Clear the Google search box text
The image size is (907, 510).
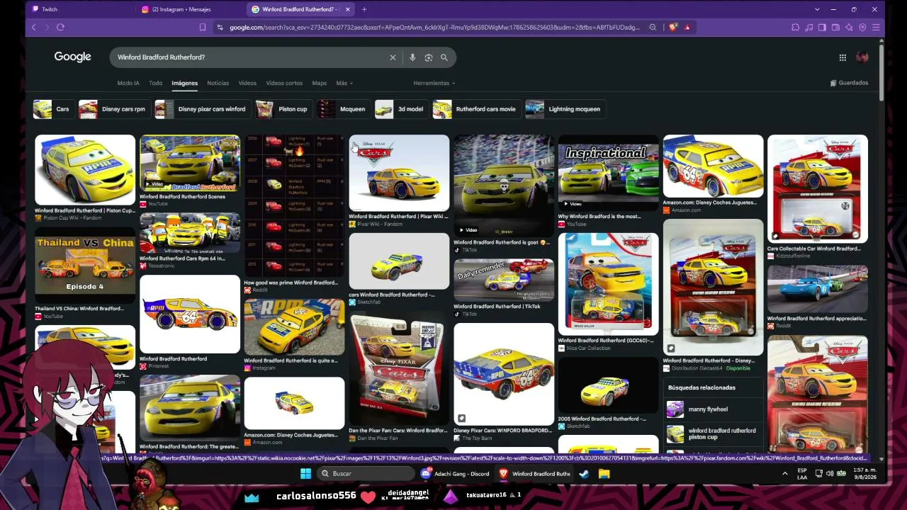tap(393, 57)
